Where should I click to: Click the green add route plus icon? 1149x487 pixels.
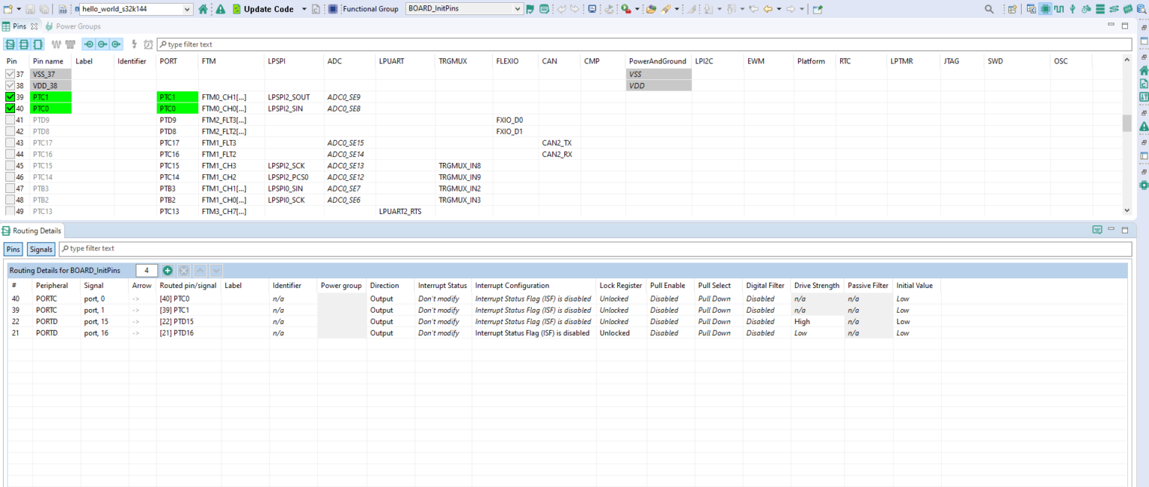pos(168,271)
